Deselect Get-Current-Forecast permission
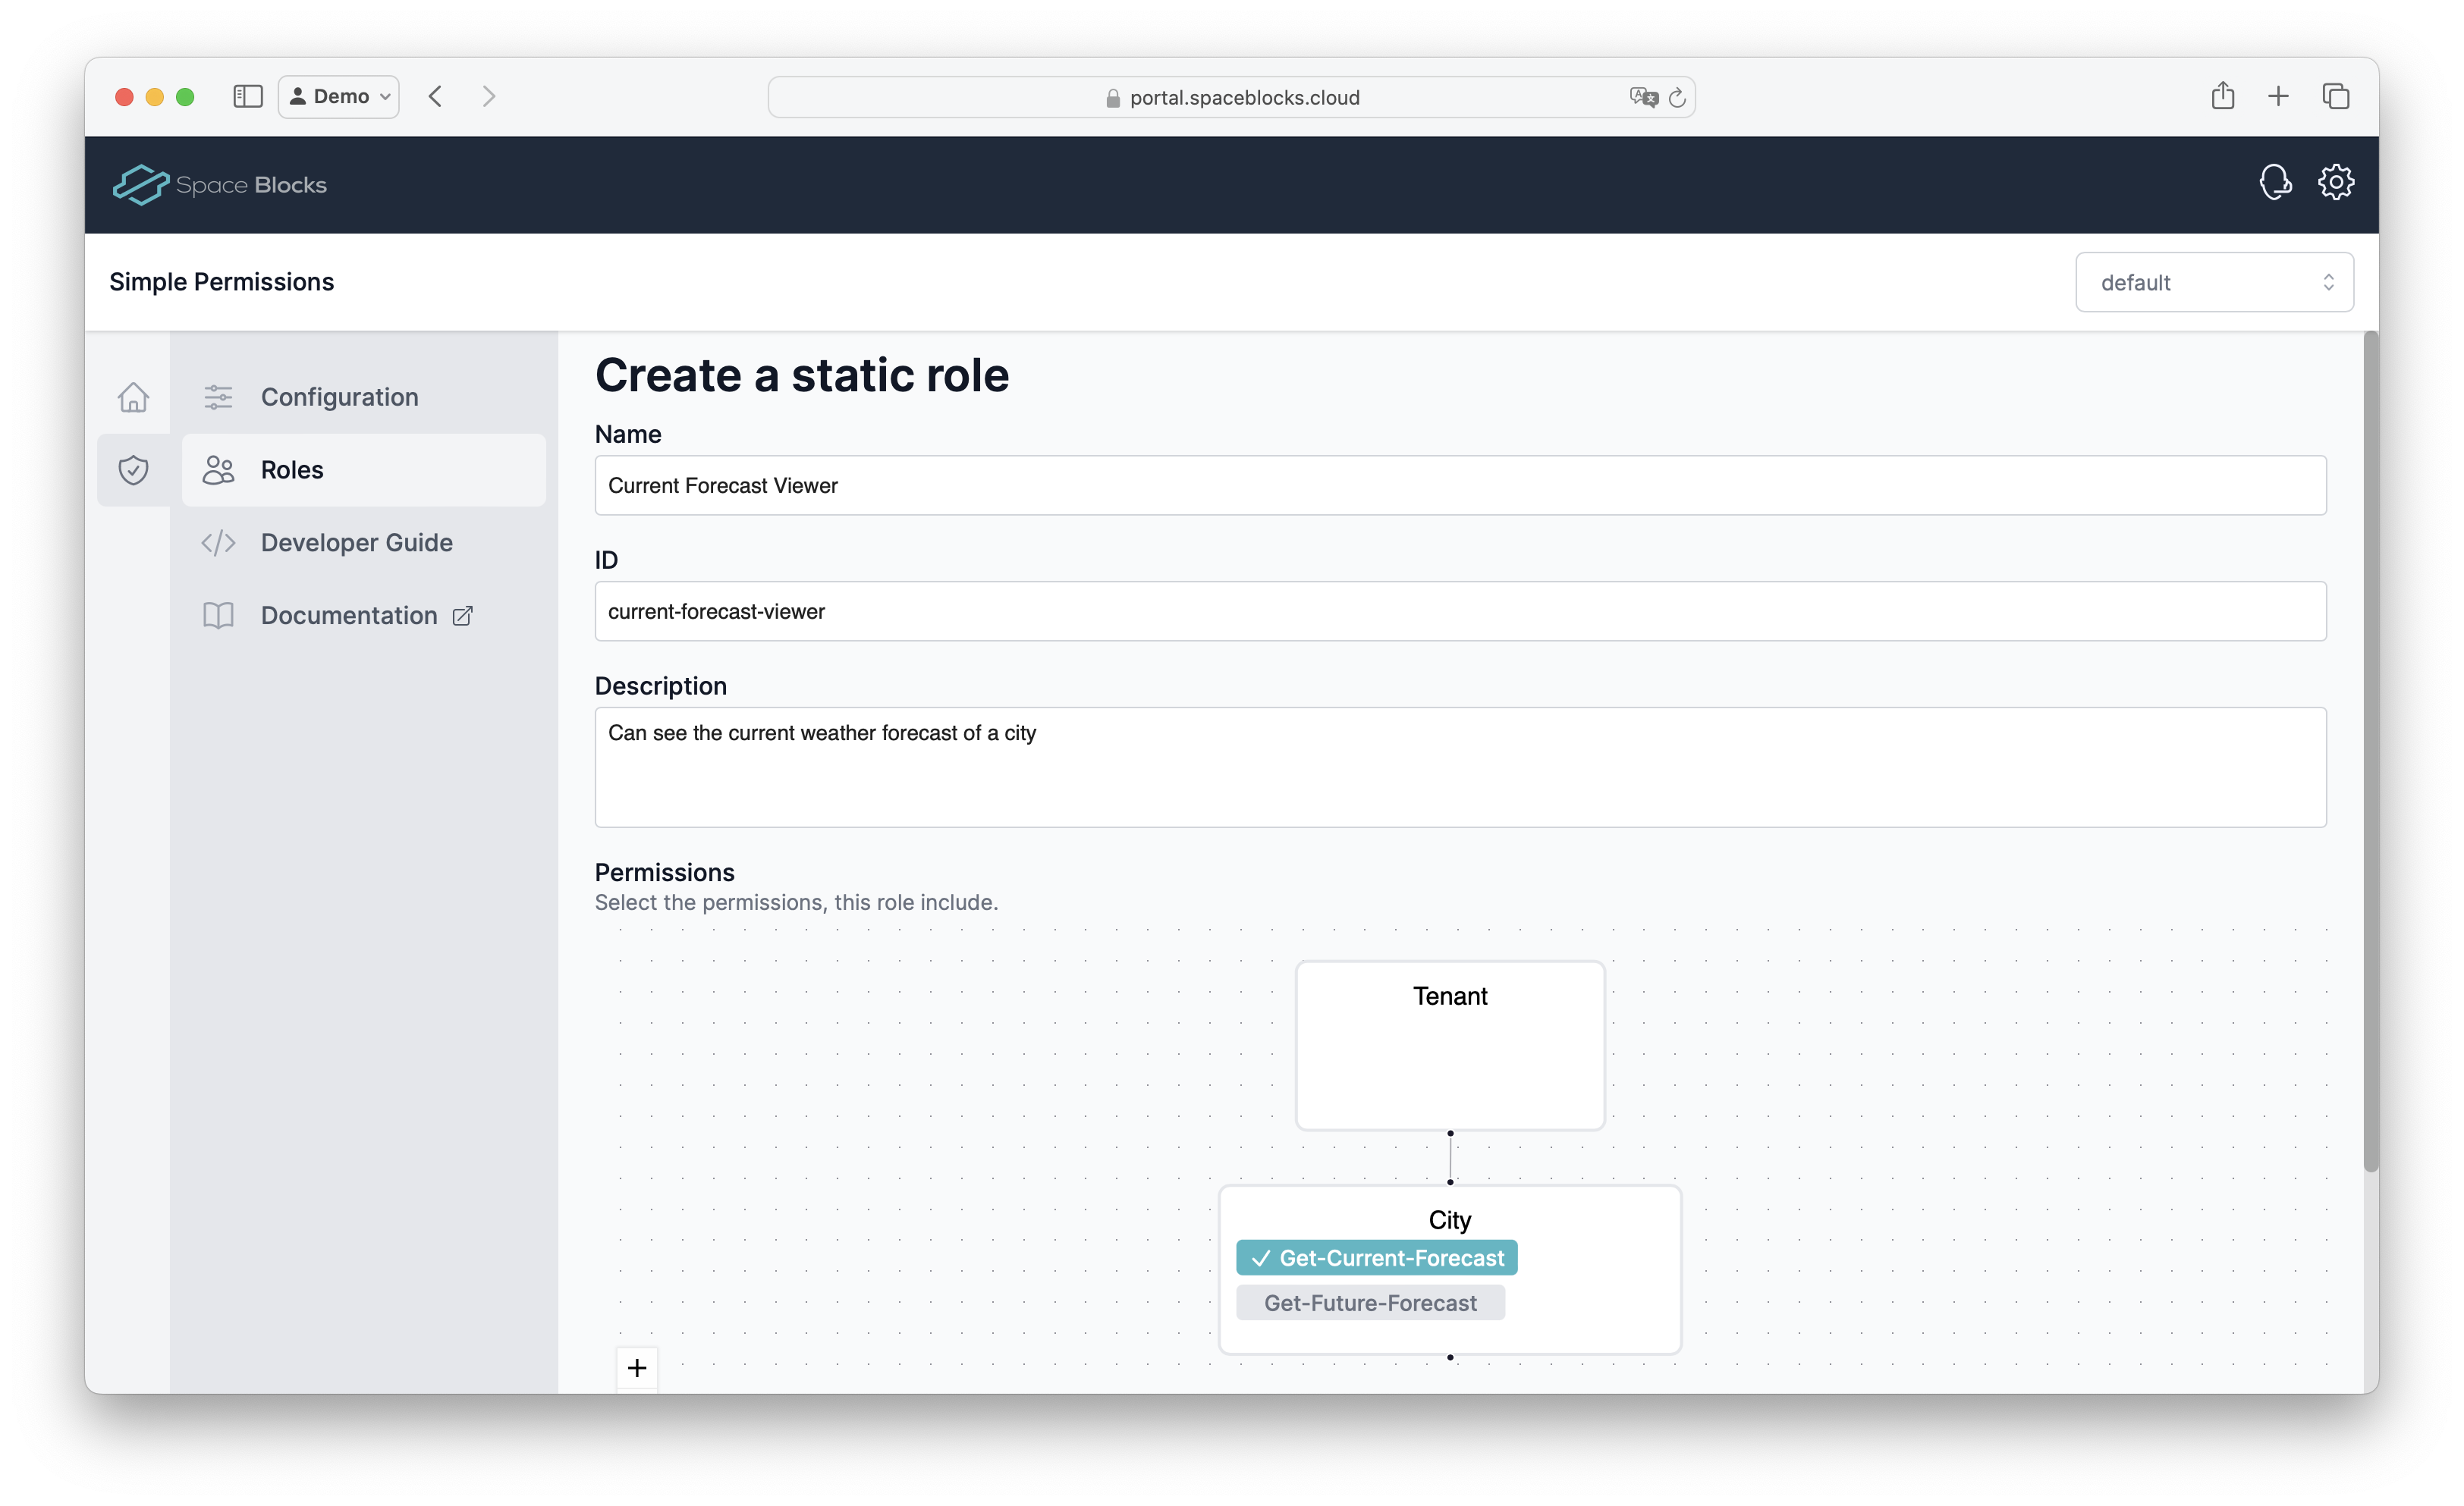Screen dimensions: 2464x1506 (1376, 1258)
